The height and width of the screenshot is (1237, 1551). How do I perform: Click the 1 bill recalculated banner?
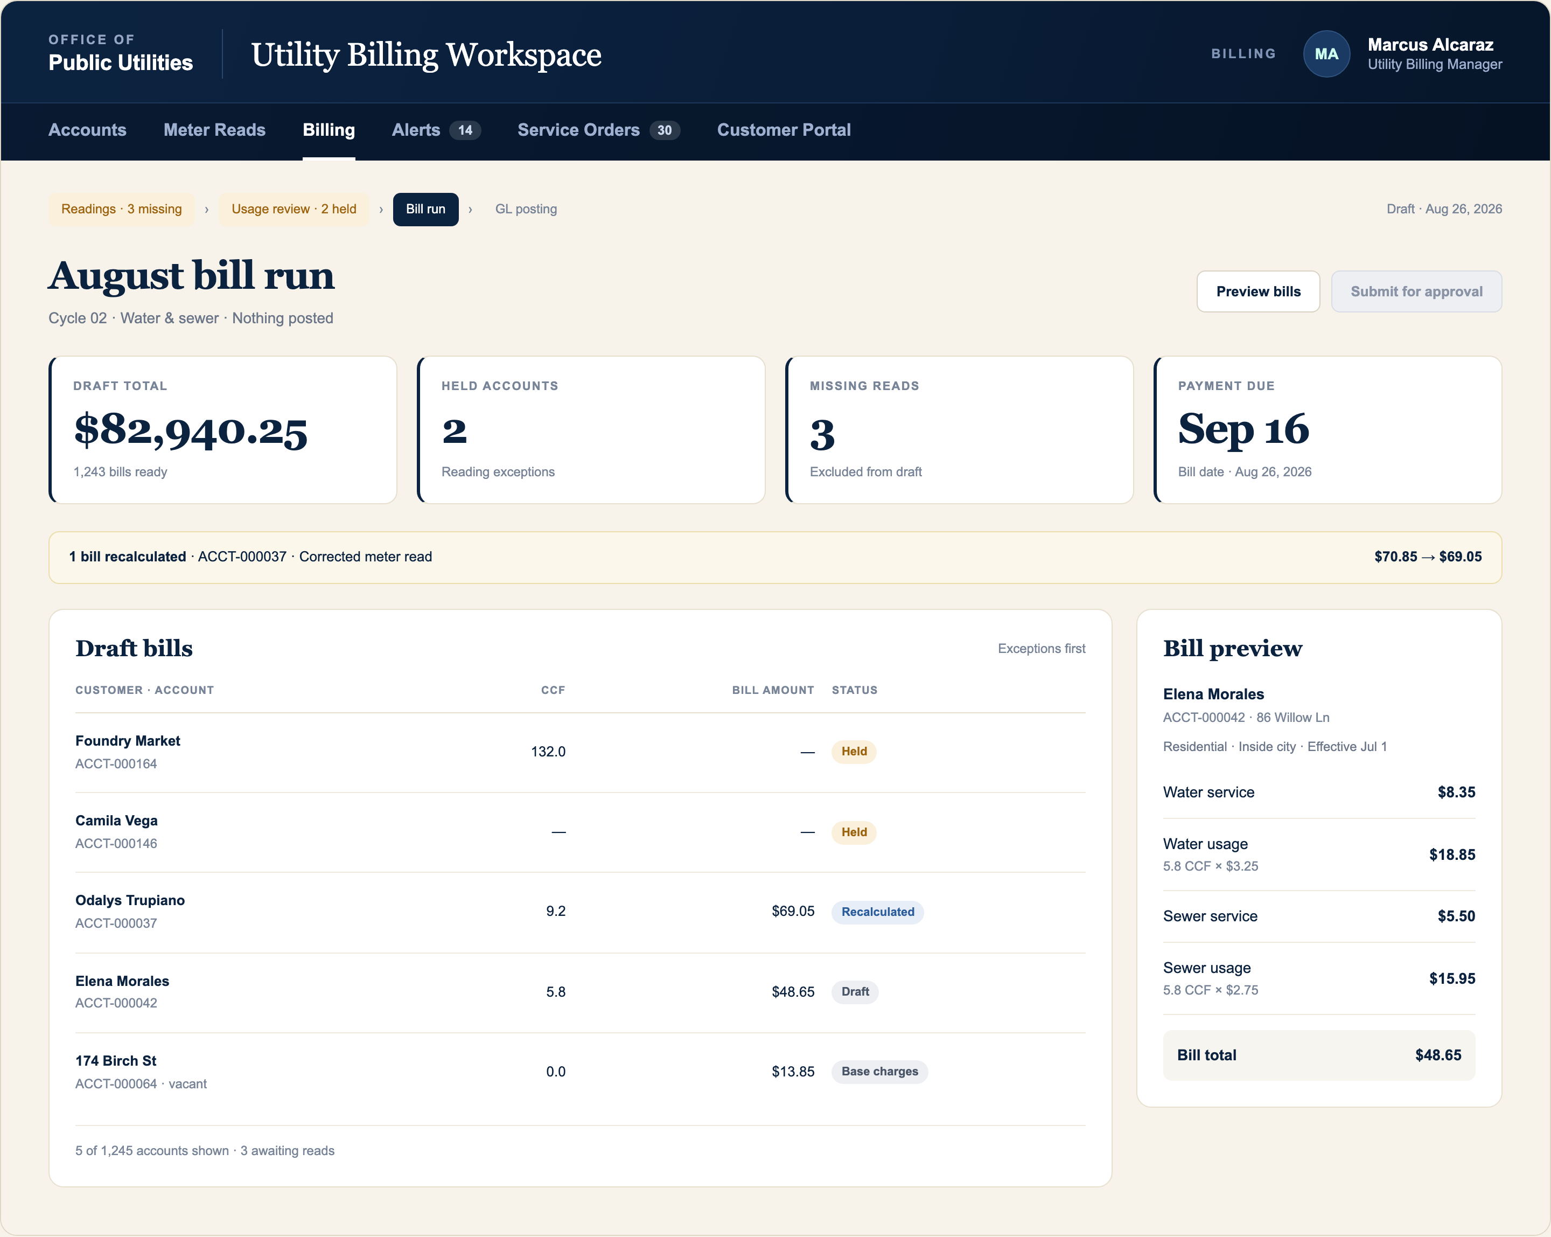pos(775,557)
